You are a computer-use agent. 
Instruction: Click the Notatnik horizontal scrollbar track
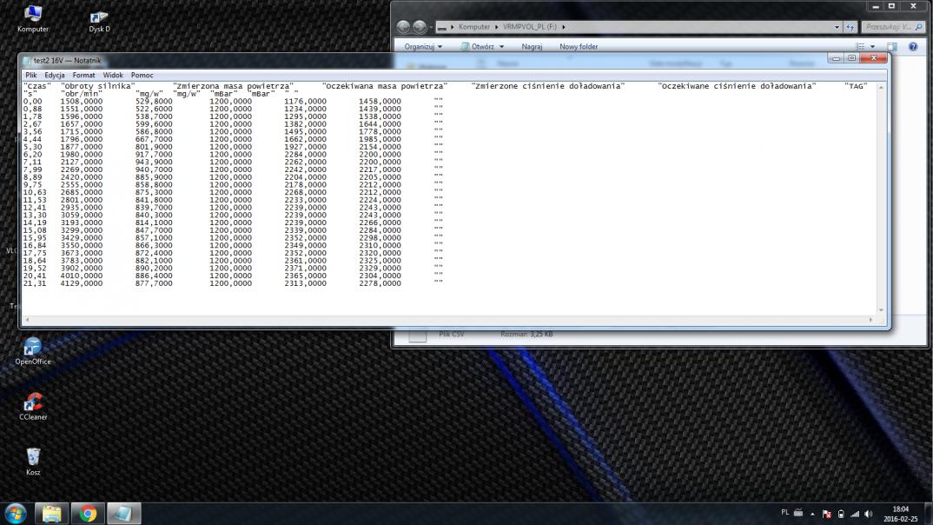coord(449,320)
